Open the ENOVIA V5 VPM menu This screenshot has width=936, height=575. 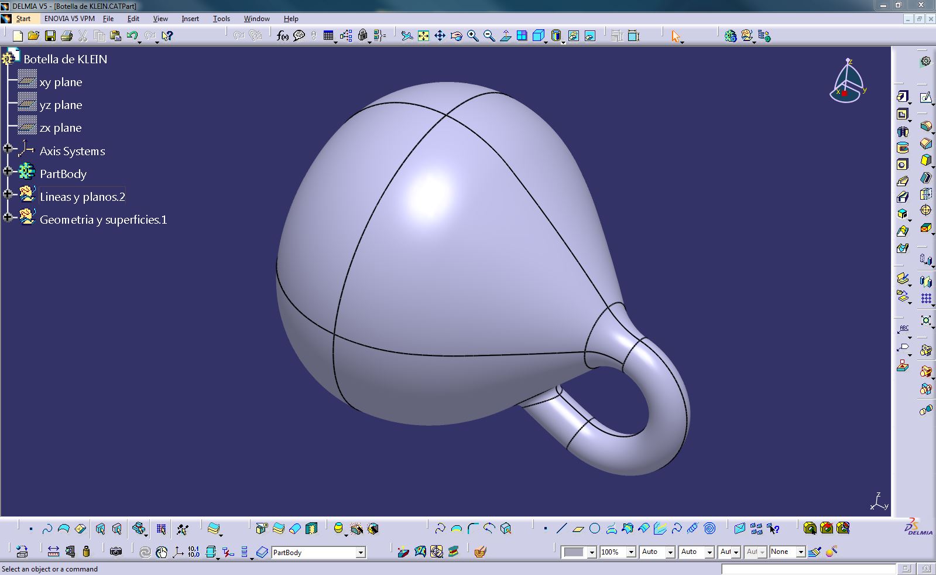click(x=70, y=19)
